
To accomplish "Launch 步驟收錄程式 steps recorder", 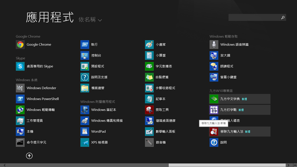I will tap(160, 88).
